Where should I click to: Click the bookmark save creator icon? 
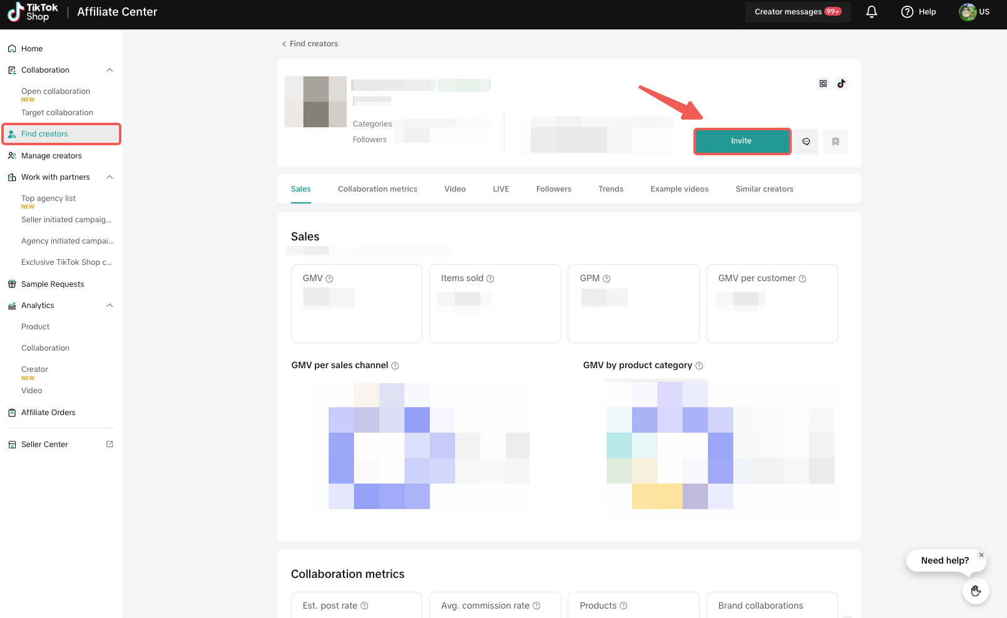coord(836,142)
